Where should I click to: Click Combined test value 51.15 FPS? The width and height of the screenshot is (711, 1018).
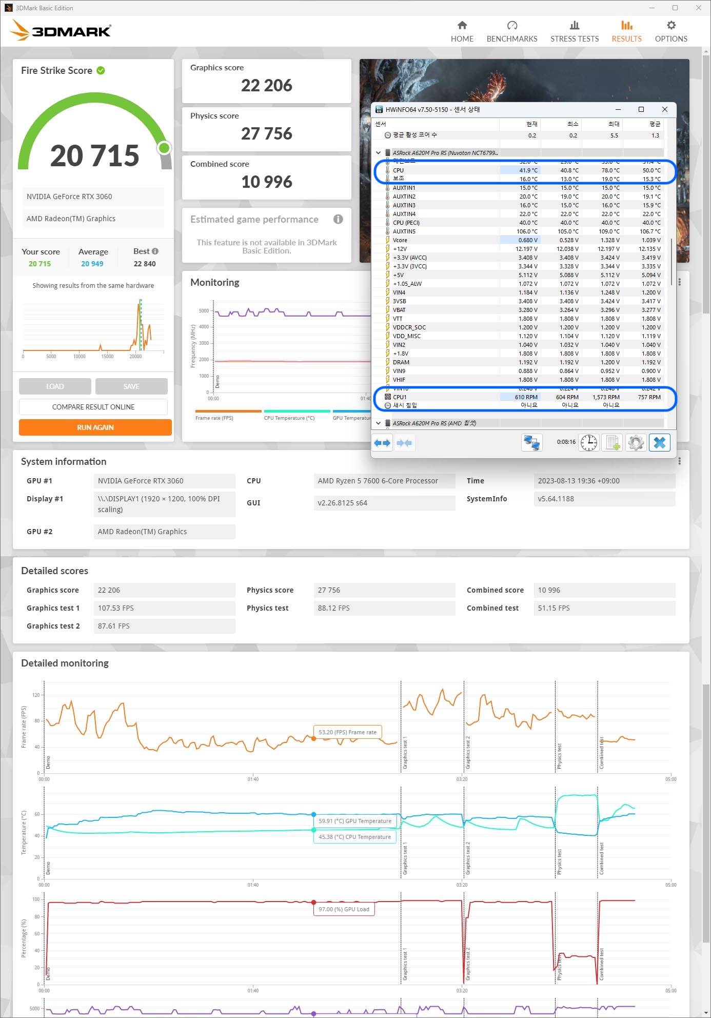[604, 608]
